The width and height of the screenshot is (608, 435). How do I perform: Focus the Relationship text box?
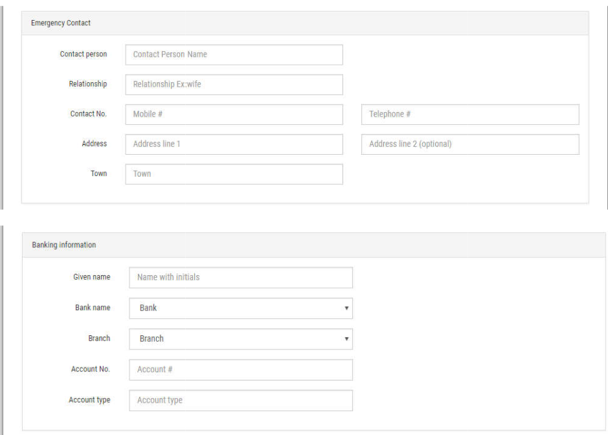[234, 84]
